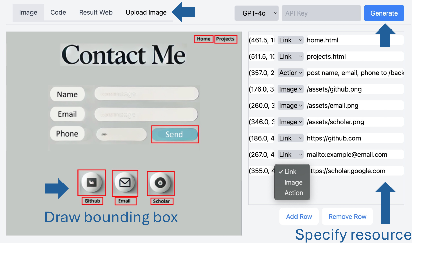This screenshot has width=422, height=254.
Task: Open the Image dropdown for /assets/email.png row
Action: (290, 106)
